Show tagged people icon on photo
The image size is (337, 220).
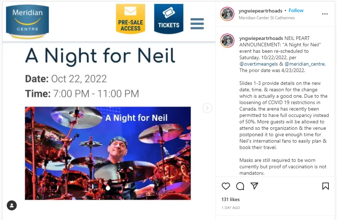(x=12, y=205)
